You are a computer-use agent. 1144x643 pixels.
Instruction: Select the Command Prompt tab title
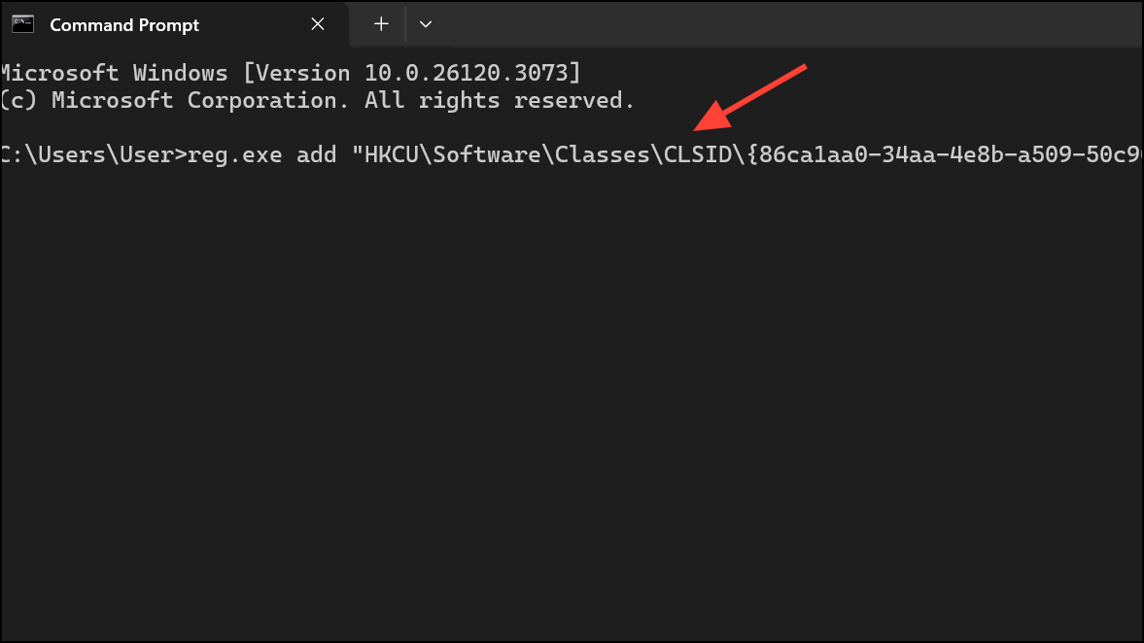pyautogui.click(x=124, y=25)
